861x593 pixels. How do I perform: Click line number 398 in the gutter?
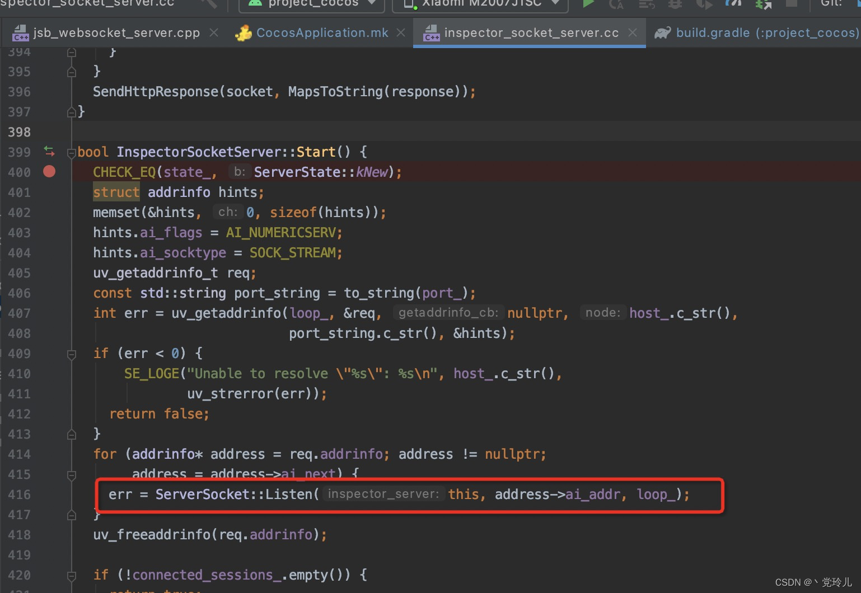(x=20, y=132)
